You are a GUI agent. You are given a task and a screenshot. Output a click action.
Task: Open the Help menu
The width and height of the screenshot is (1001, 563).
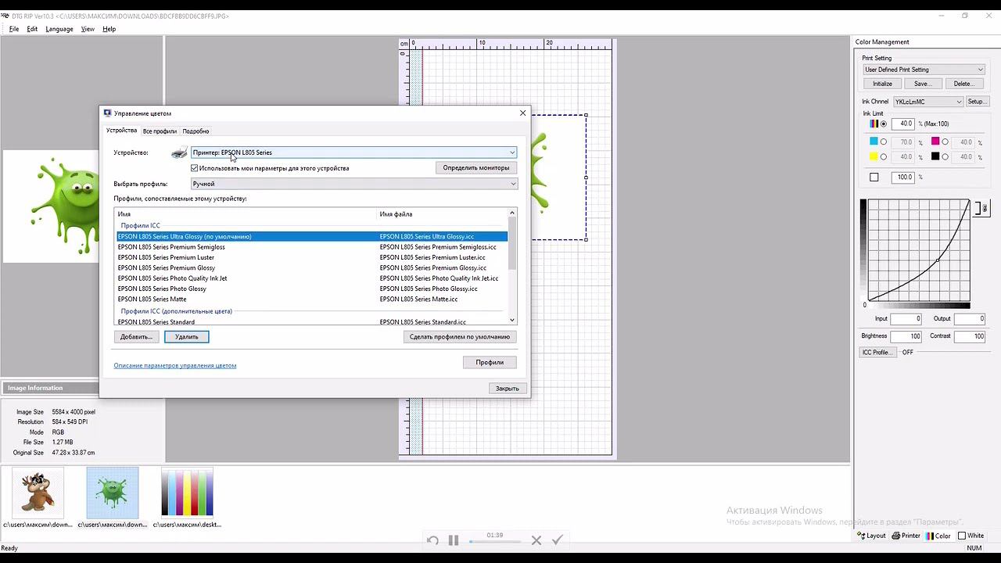coord(109,29)
